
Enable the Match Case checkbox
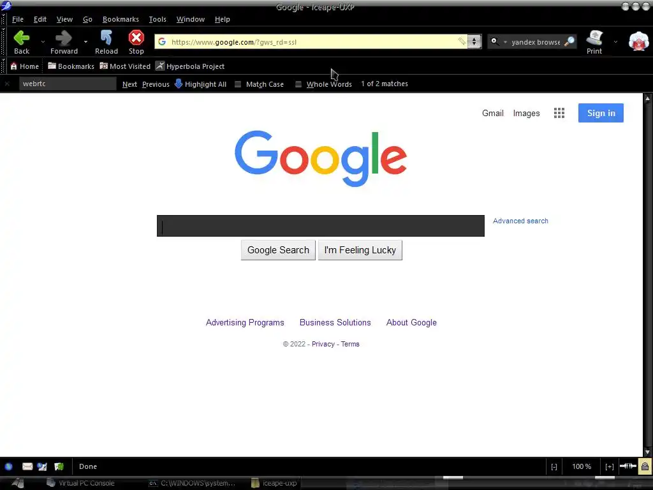(238, 84)
